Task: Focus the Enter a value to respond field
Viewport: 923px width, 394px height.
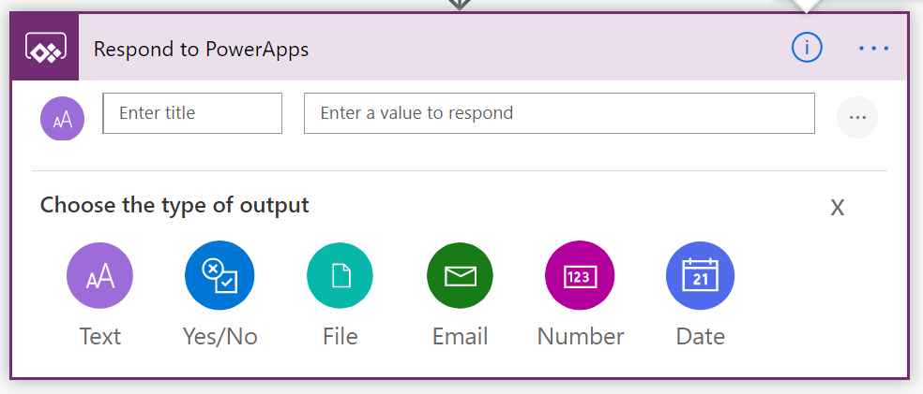Action: pyautogui.click(x=559, y=112)
